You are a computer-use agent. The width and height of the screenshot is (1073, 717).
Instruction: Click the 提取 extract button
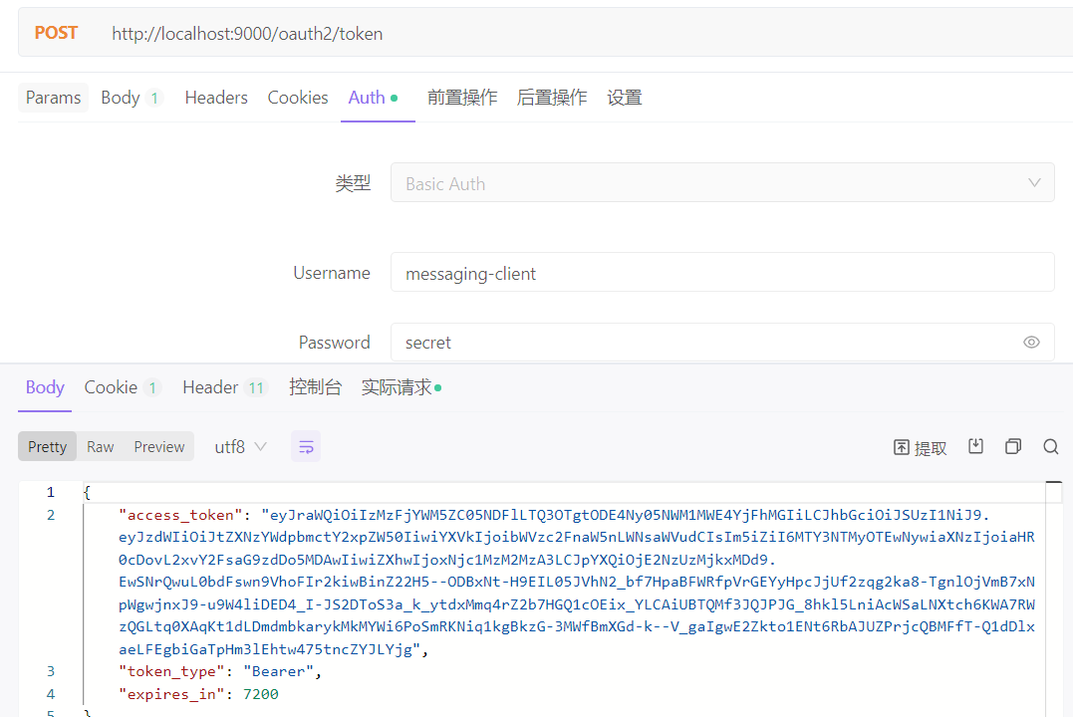pyautogui.click(x=920, y=447)
